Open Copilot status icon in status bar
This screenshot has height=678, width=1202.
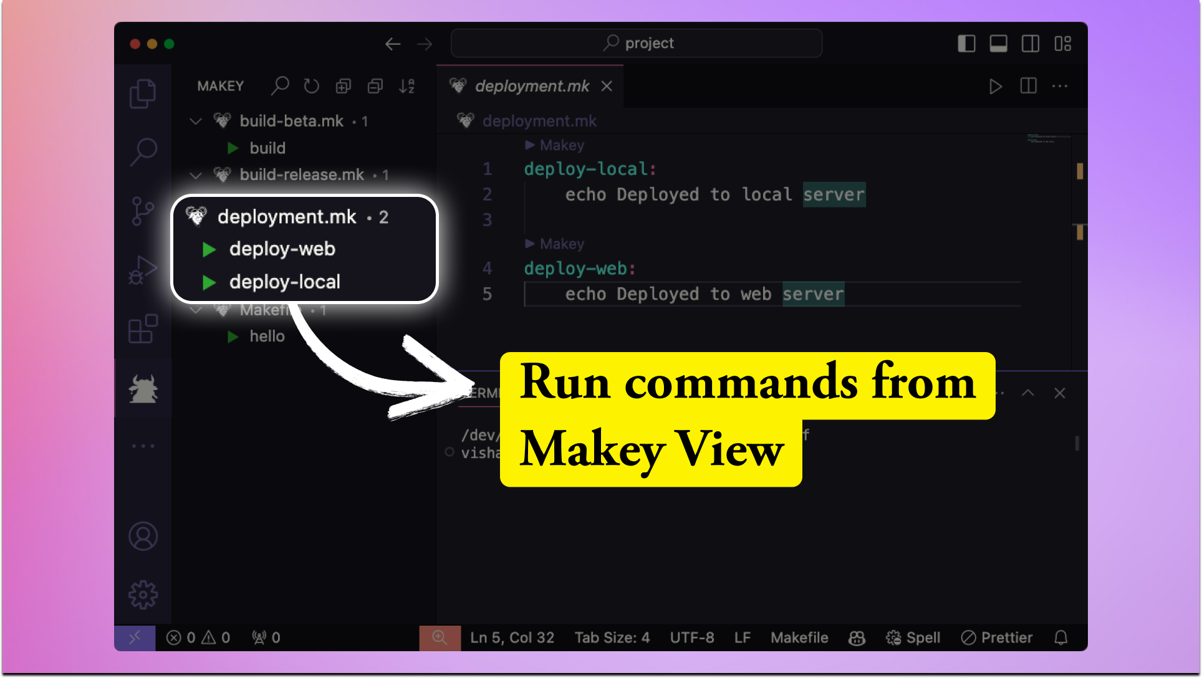857,637
